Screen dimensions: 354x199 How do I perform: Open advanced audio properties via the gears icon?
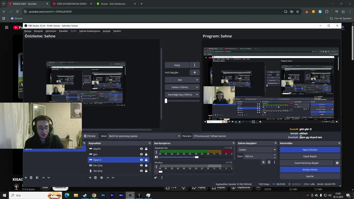[156, 178]
